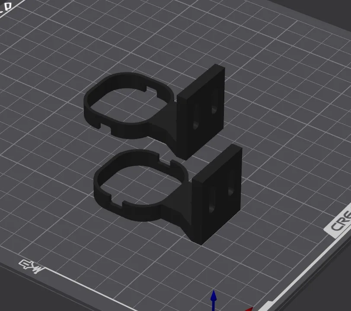Click the blue Z-axis arrow of the origin gizmo

point(214,297)
